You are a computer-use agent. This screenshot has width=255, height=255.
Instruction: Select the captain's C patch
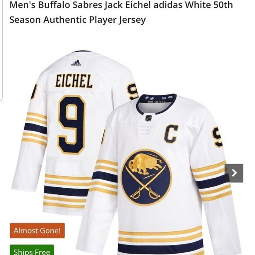pyautogui.click(x=171, y=134)
